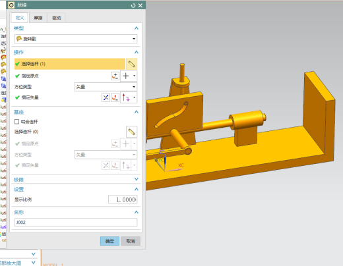Click the inferred vector arrow icon

tap(126, 97)
